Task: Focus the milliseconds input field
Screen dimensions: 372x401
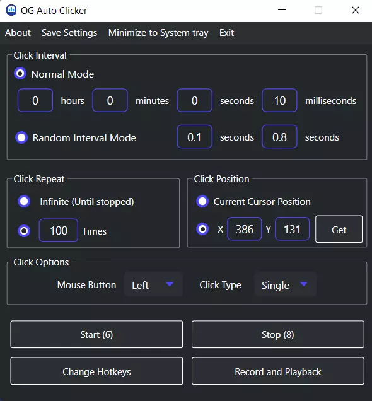Action: point(280,100)
